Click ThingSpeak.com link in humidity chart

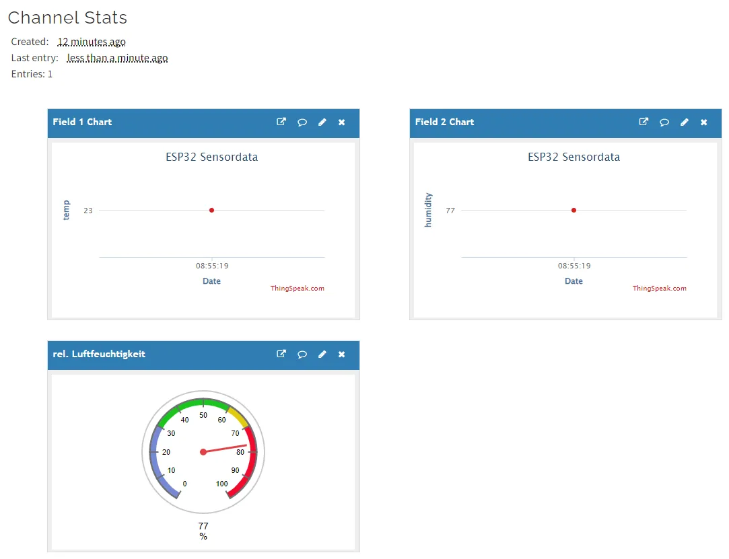coord(659,289)
